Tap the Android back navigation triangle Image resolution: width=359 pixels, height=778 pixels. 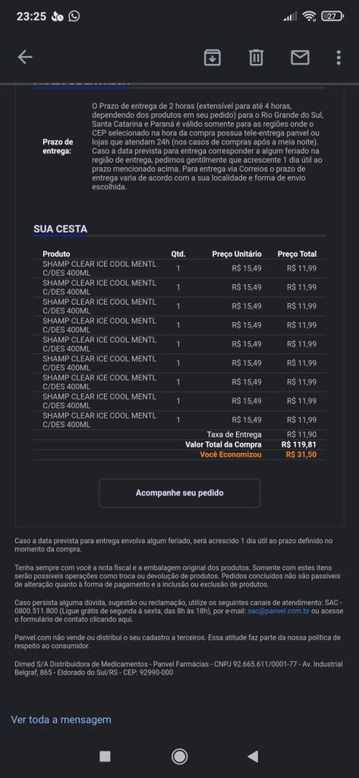click(x=253, y=756)
